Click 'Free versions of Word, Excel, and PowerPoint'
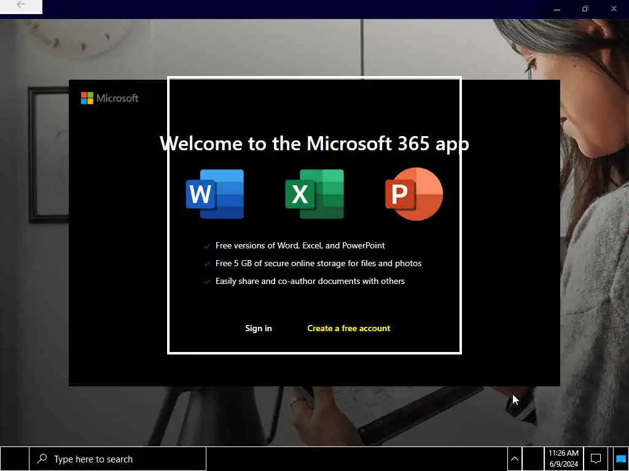629x471 pixels. tap(300, 245)
